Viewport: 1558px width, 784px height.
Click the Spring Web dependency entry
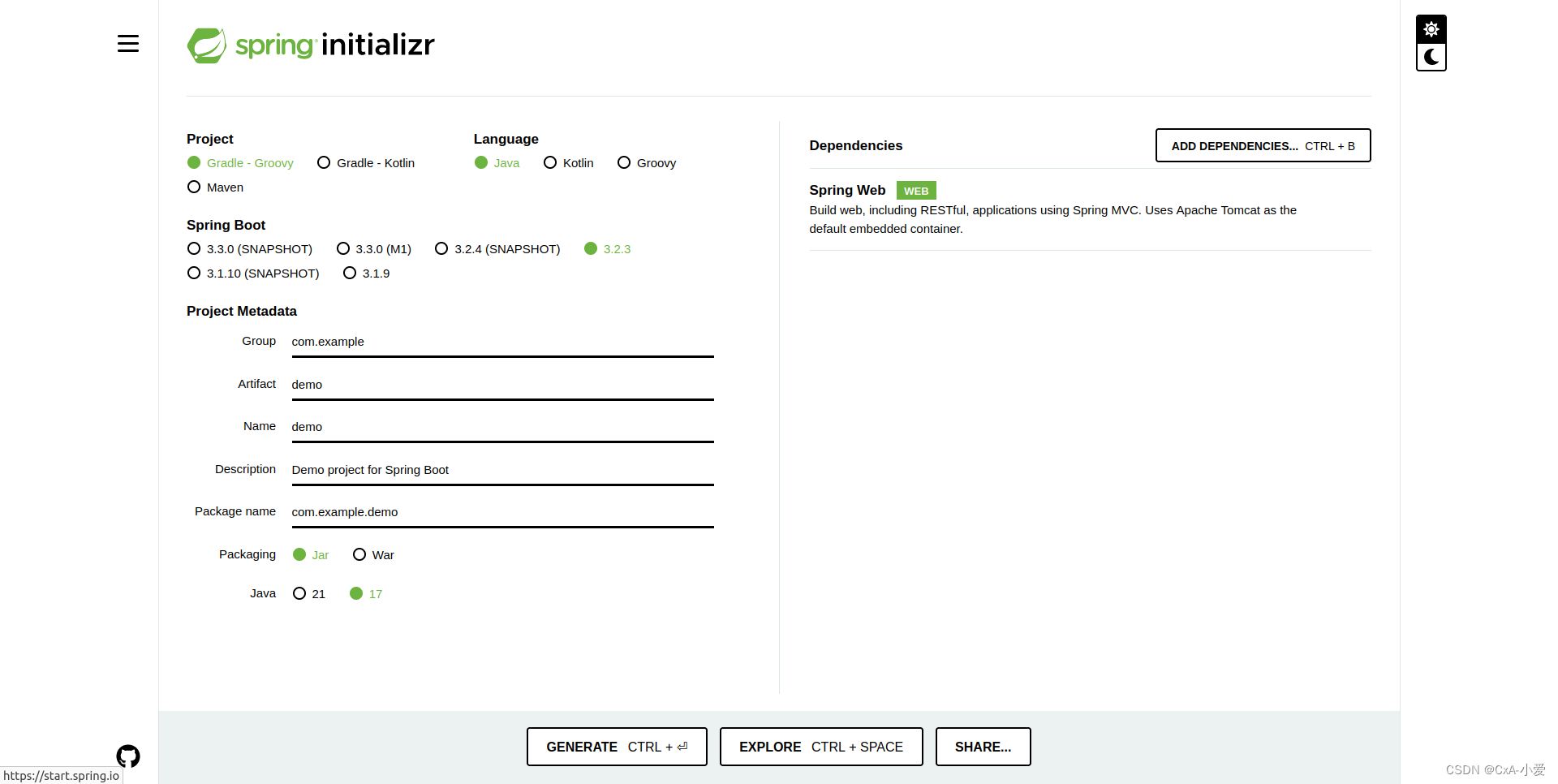point(1090,209)
